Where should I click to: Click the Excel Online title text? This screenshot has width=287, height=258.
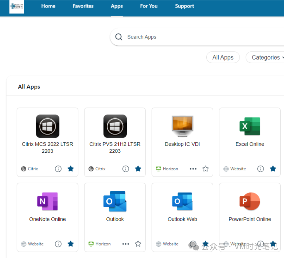tap(250, 144)
